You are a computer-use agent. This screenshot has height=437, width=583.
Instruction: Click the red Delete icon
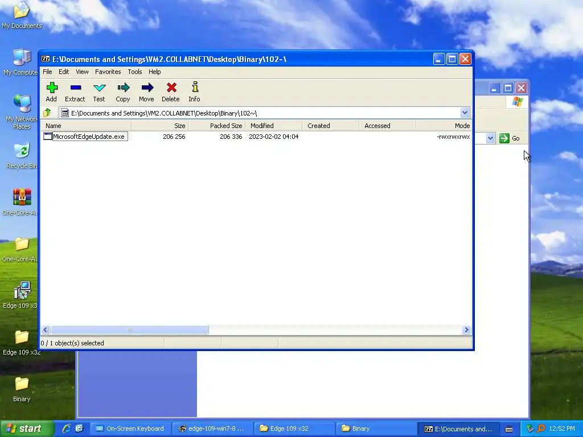coord(171,88)
